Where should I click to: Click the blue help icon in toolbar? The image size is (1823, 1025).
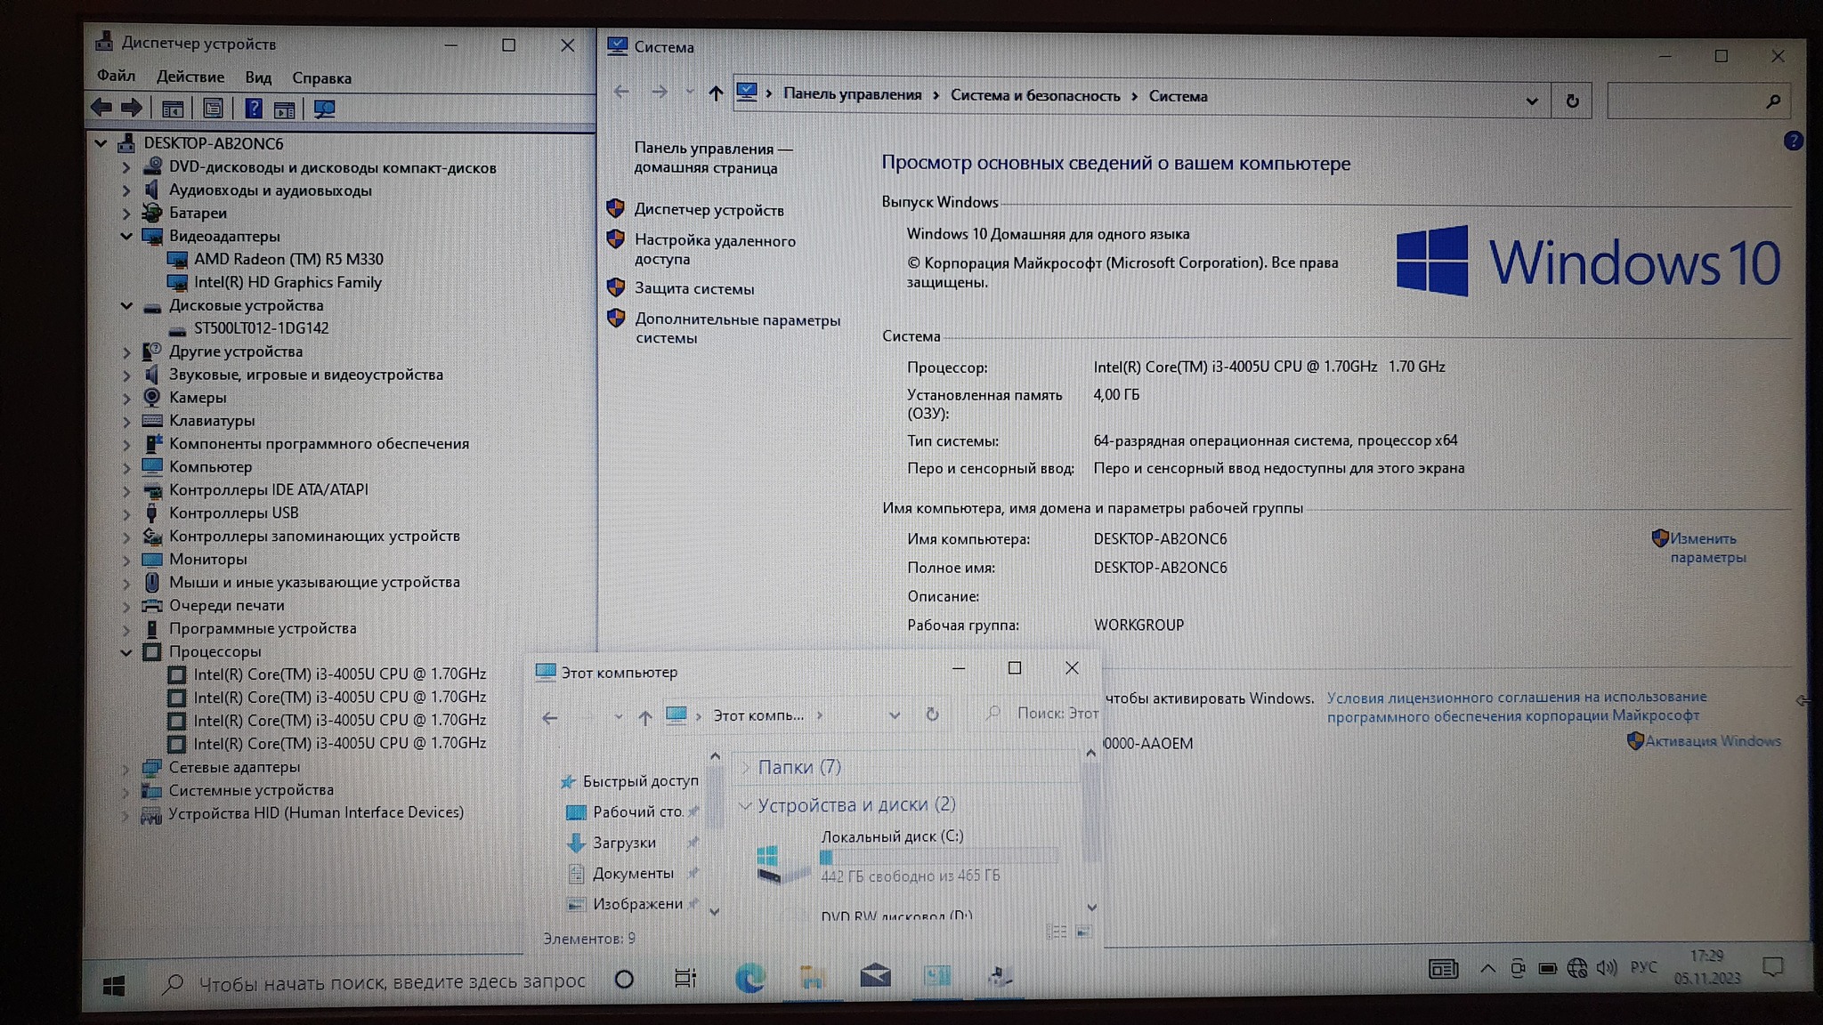coord(254,109)
